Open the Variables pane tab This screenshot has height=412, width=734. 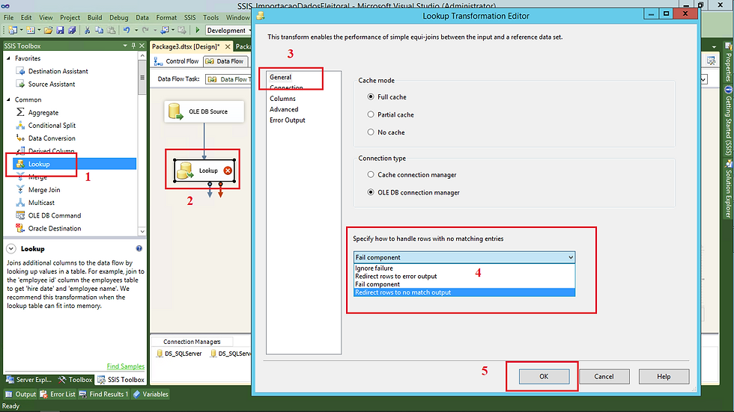[151, 394]
